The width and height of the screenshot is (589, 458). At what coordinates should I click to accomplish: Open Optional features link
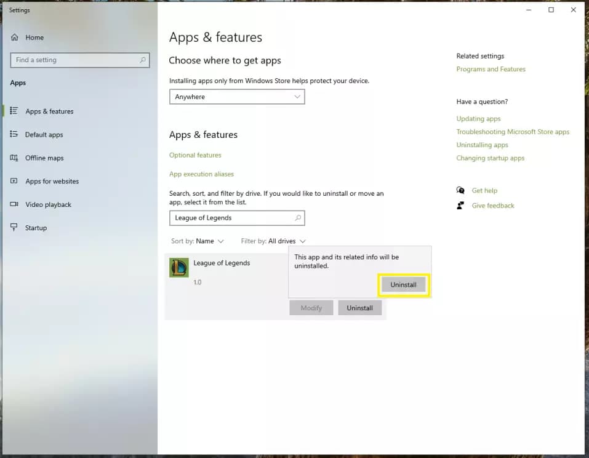195,155
